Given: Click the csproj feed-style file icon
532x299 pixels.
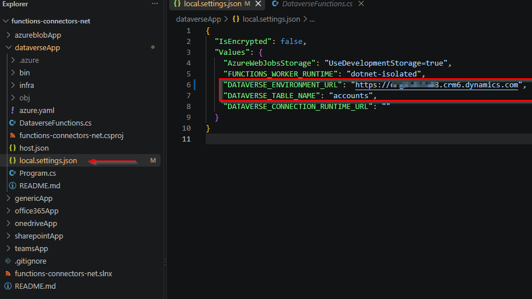Looking at the screenshot, I should (13, 135).
